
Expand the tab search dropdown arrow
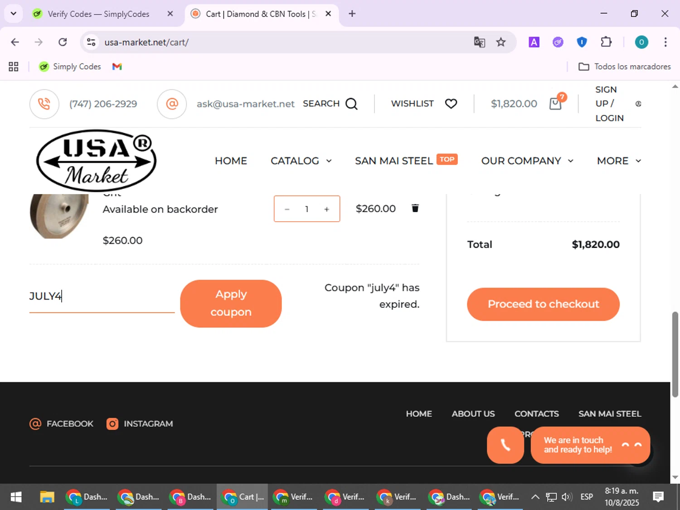click(14, 14)
